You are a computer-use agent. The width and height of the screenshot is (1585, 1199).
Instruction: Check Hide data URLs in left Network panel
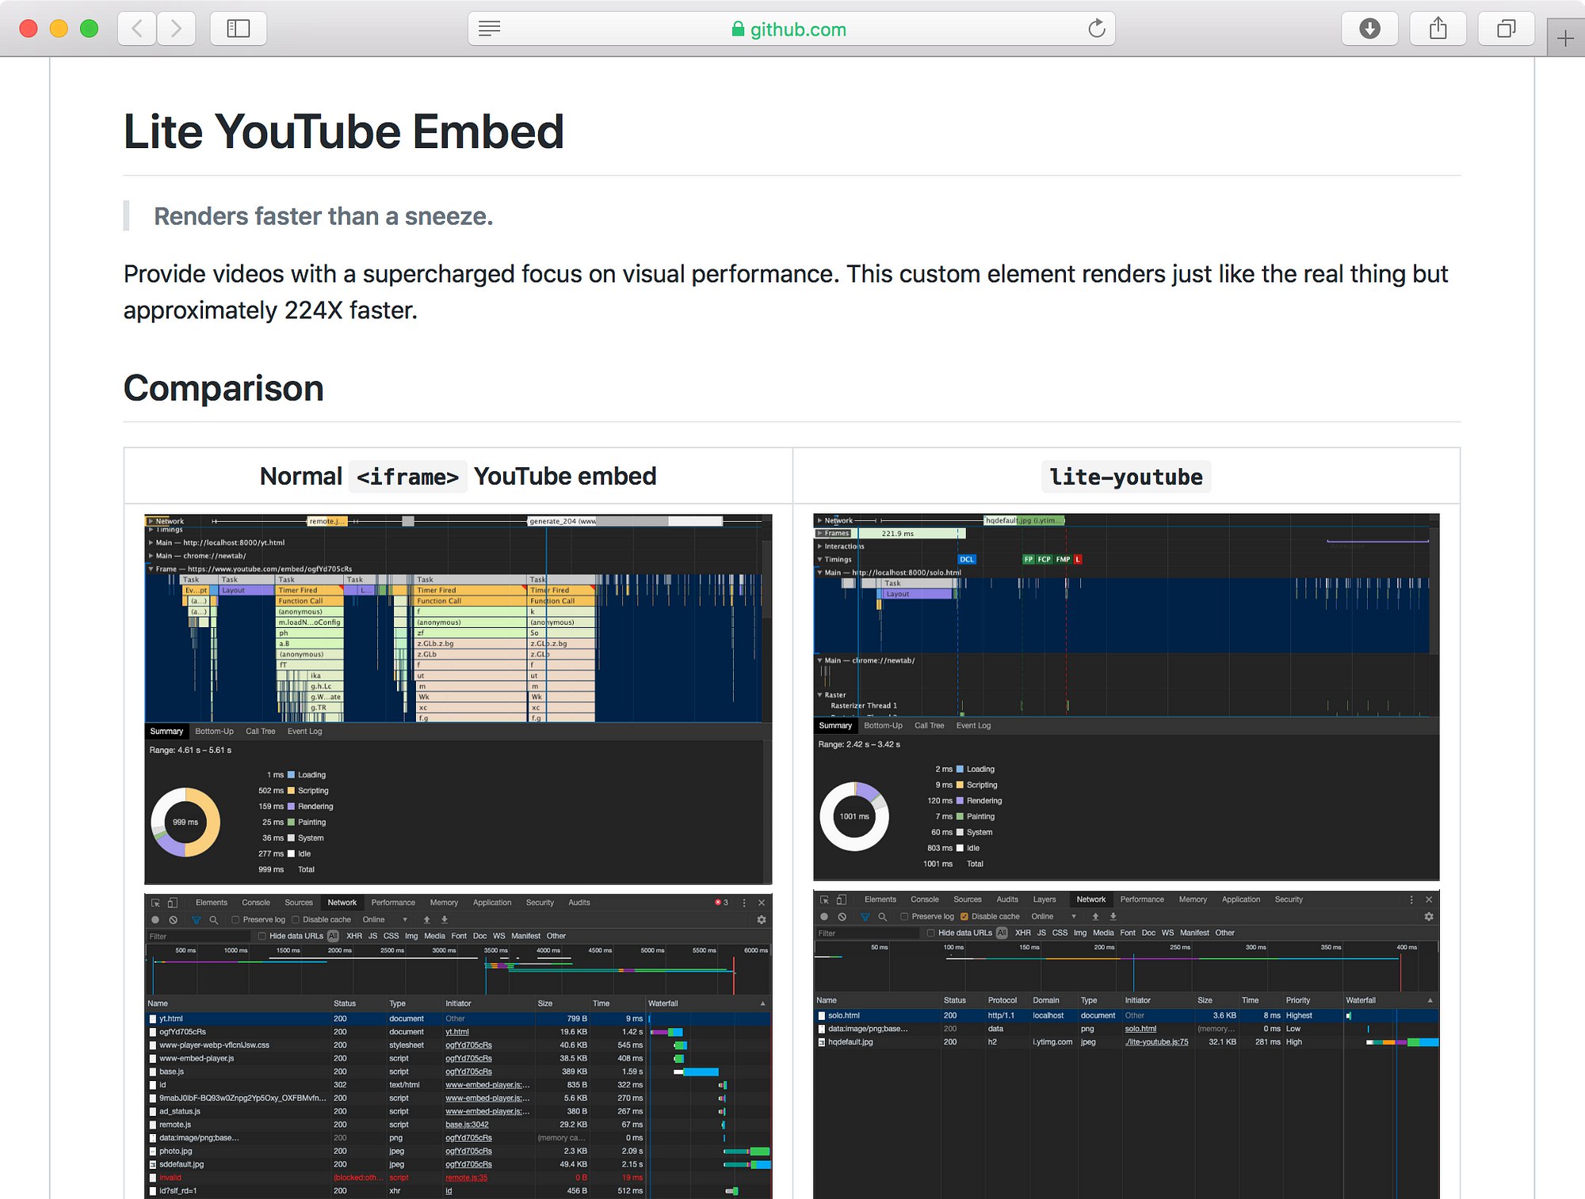click(262, 935)
